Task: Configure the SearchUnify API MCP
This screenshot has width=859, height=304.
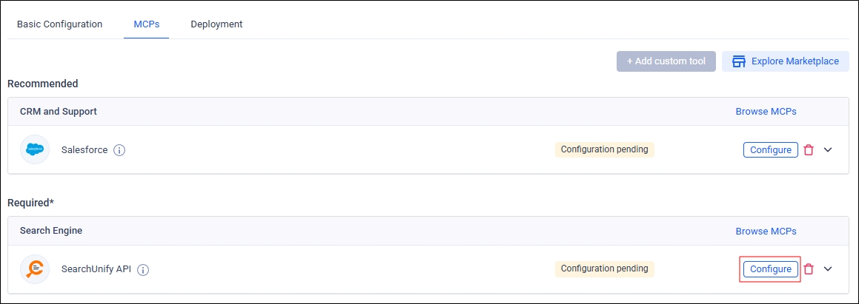Action: point(770,269)
